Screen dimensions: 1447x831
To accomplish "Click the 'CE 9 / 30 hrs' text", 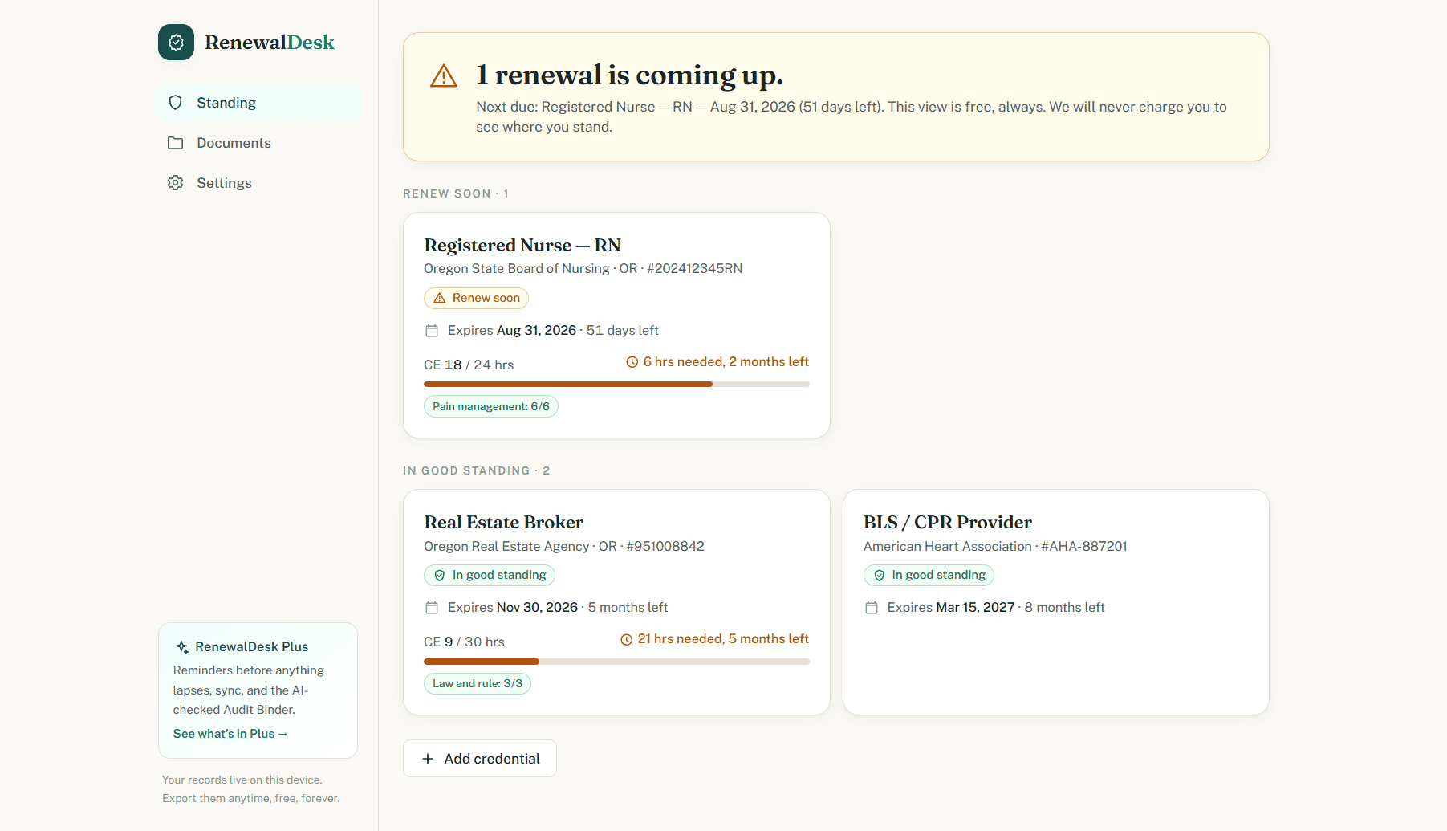I will click(464, 642).
